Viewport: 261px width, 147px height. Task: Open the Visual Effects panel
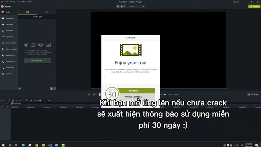[8, 61]
